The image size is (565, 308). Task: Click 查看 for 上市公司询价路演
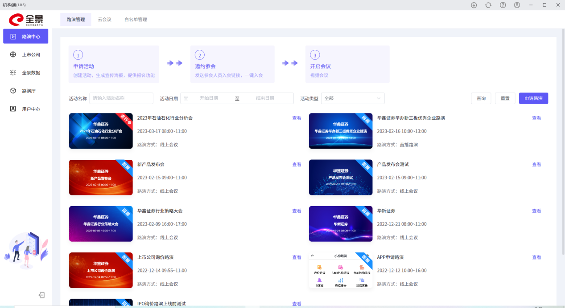(x=297, y=257)
